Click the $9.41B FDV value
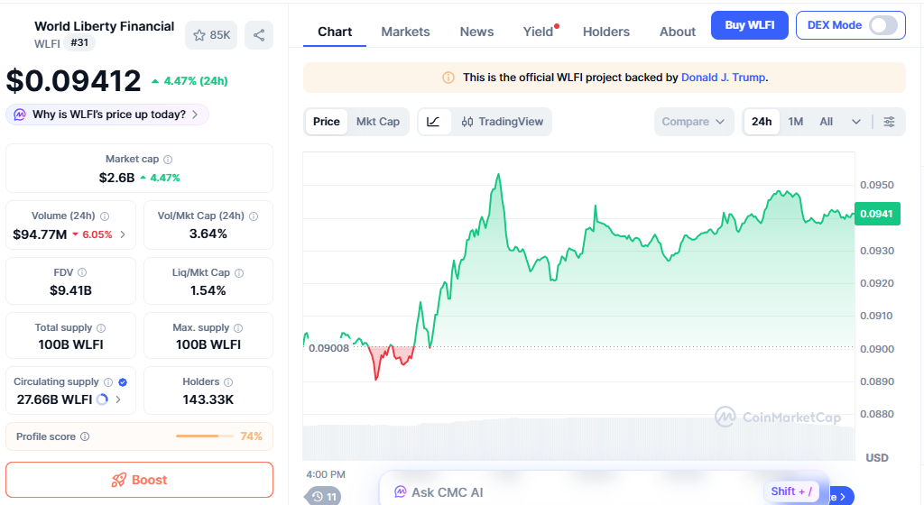 (70, 290)
